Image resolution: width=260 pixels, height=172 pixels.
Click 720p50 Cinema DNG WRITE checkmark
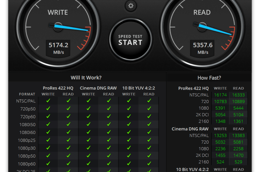tap(89, 108)
